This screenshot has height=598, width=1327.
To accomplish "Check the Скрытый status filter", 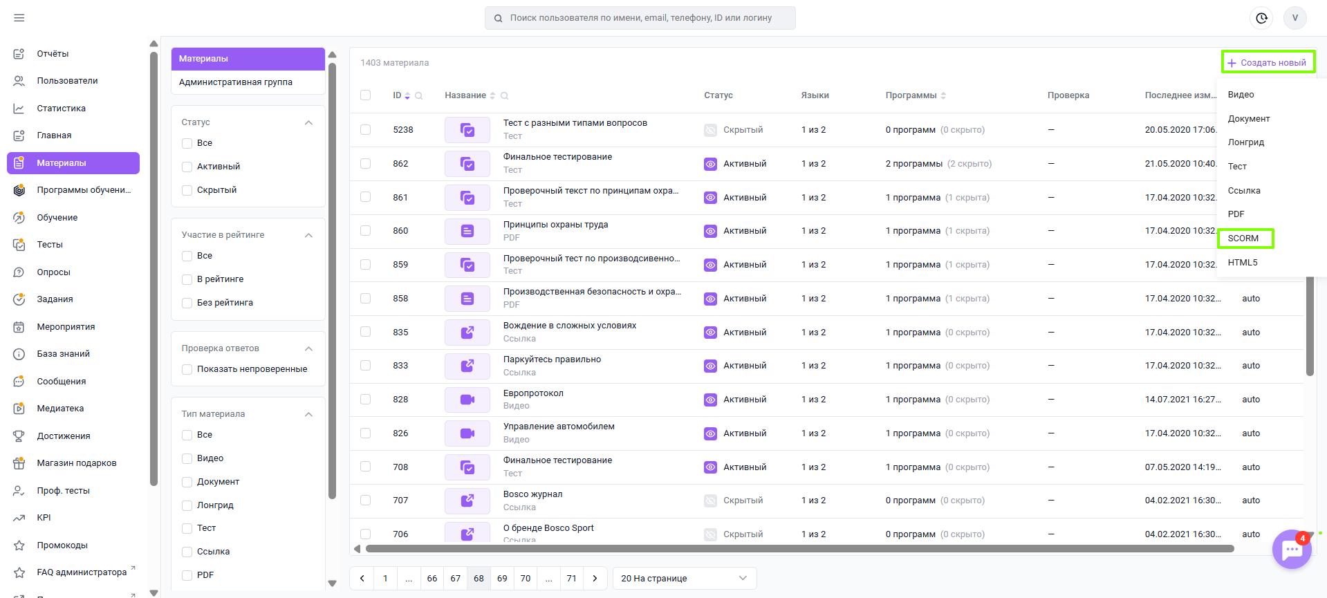I will (187, 190).
